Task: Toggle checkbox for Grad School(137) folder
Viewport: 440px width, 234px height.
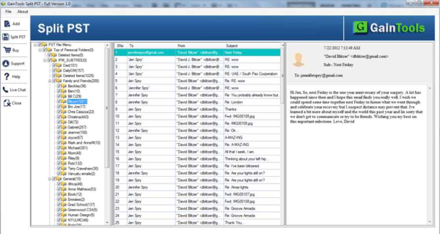Action: pos(58,205)
